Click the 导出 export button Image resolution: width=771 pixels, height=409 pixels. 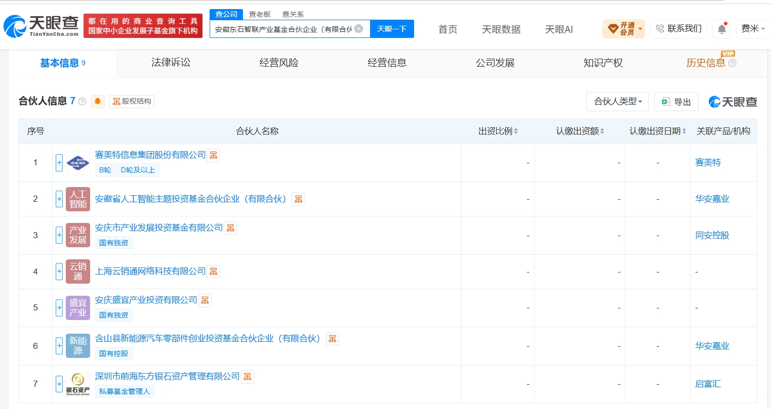click(x=676, y=102)
